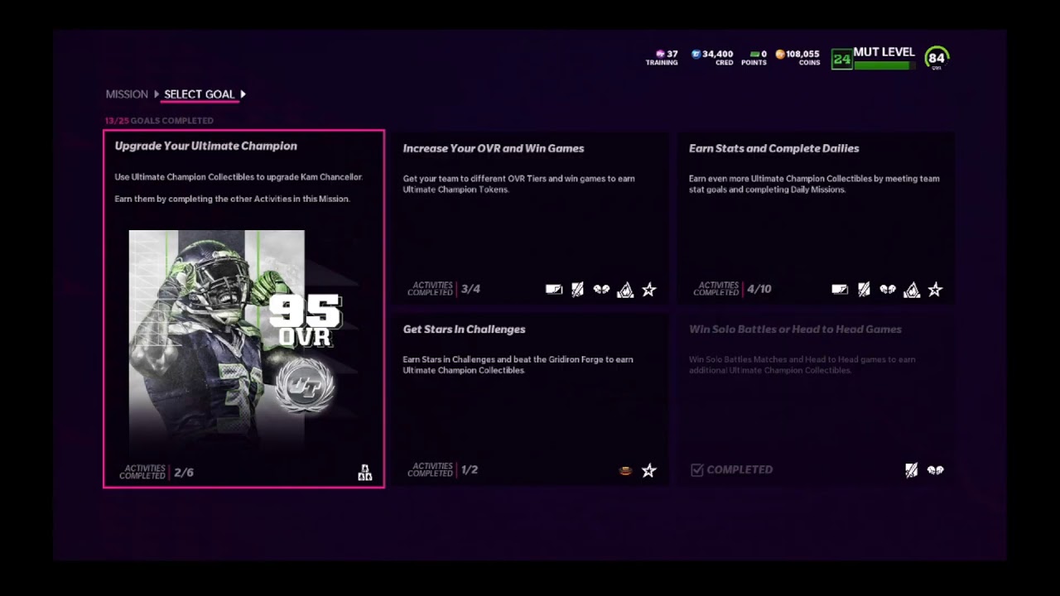This screenshot has height=596, width=1060.
Task: Select Upgrade Your Ultimate Champion goal title
Action: point(205,146)
